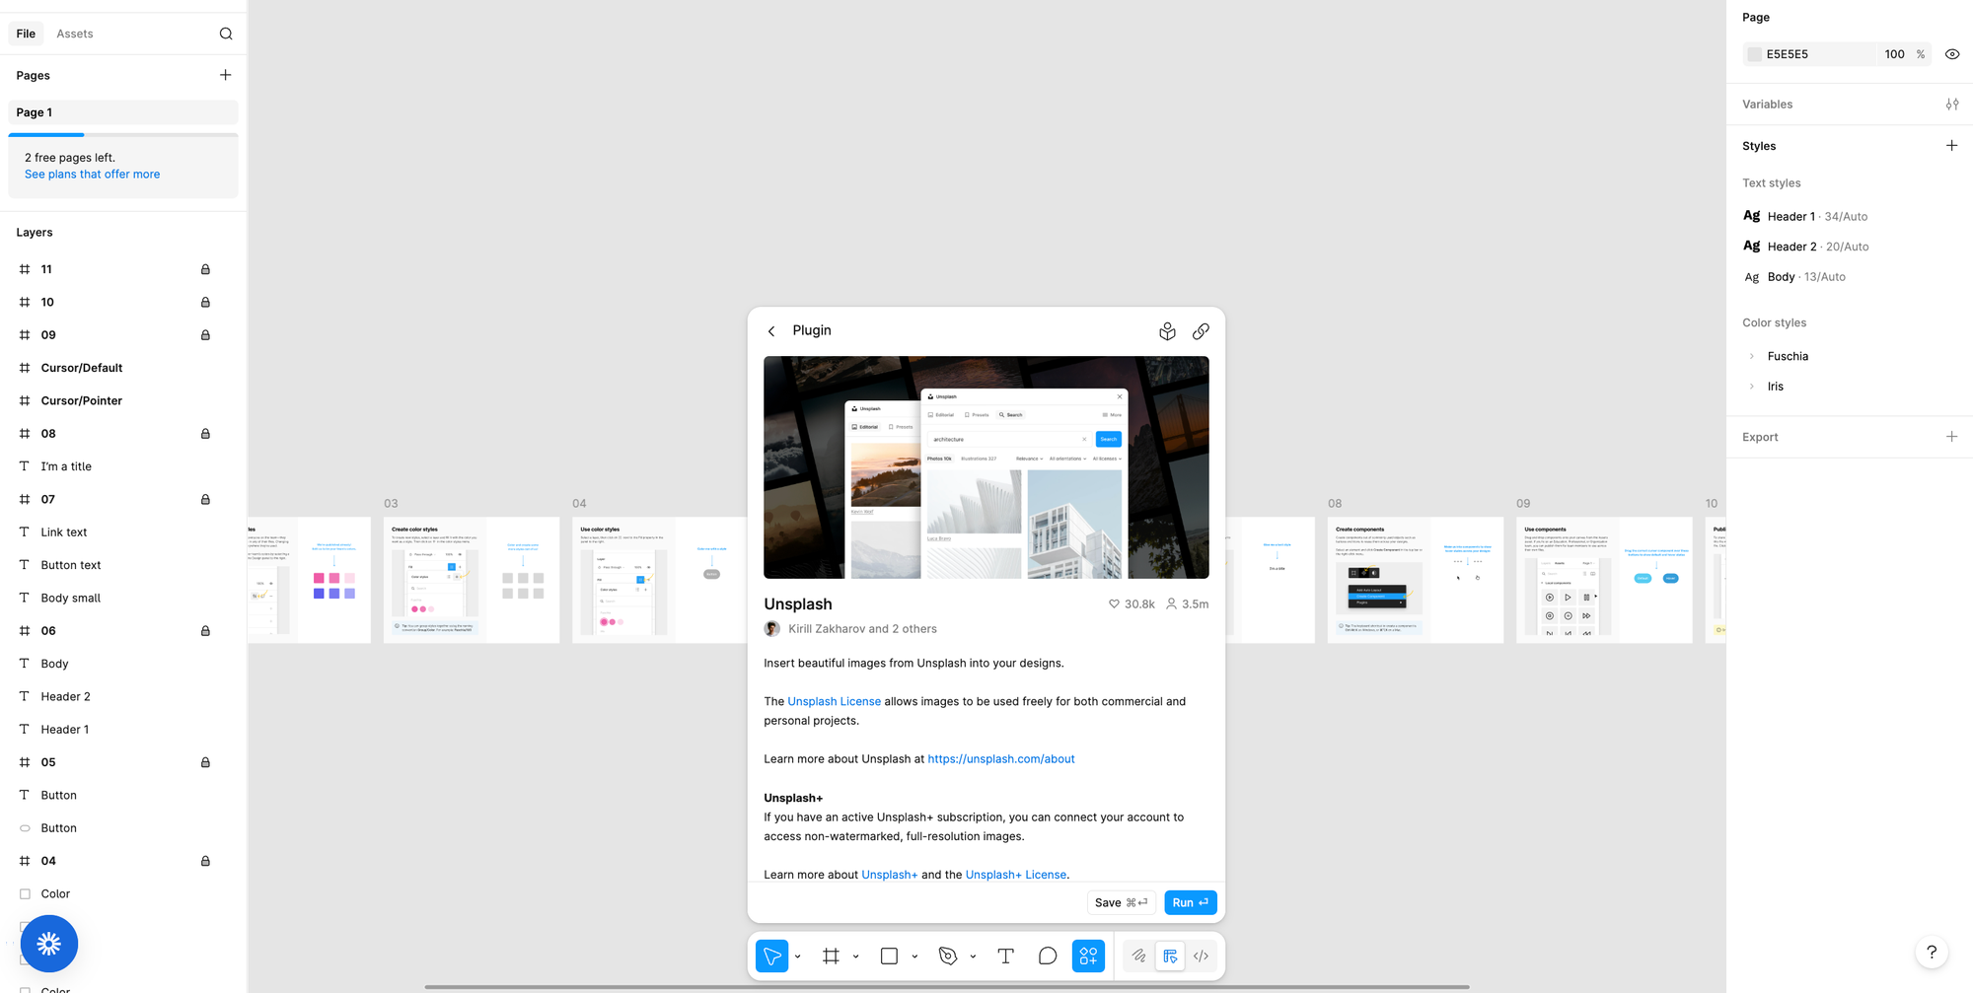Open the Unsplash License link

coord(834,701)
